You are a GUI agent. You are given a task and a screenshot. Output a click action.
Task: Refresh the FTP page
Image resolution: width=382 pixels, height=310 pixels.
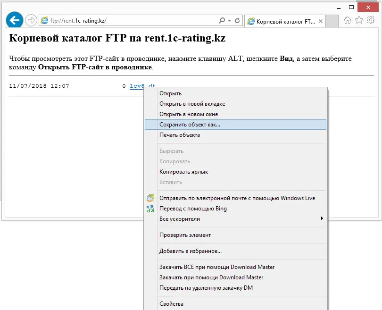point(237,20)
